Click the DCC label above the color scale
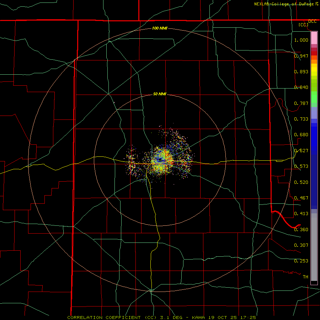This screenshot has width=320, height=320. (x=312, y=21)
